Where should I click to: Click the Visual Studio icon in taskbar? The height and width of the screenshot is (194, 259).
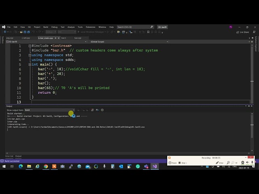click(155, 166)
